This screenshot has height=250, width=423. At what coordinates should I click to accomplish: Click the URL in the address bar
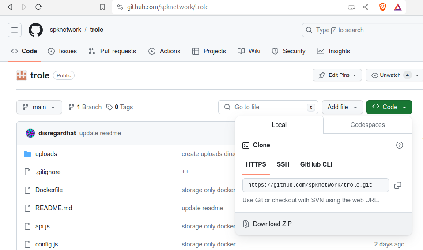tap(168, 7)
